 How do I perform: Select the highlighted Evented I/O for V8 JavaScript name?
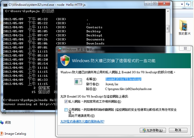tap(123, 79)
